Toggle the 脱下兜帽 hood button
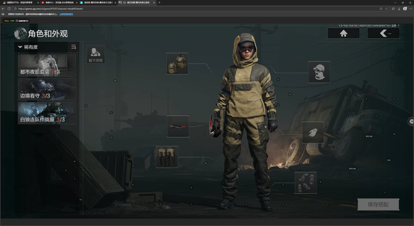This screenshot has height=226, width=414. (x=96, y=54)
